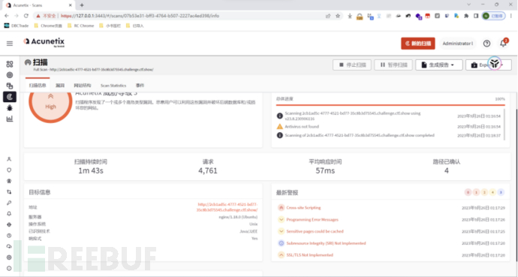
Task: Open the Chrome extensions puzzle icon
Action: (x=466, y=16)
